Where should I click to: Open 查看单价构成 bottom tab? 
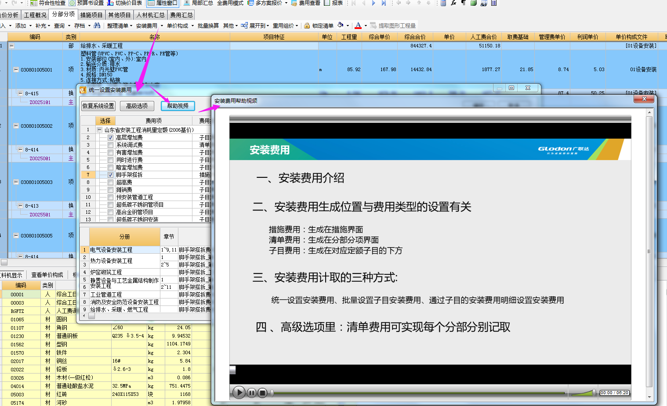coord(47,275)
